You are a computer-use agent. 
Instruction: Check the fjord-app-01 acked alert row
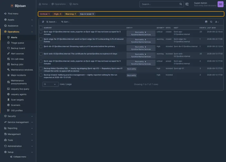tap(41, 61)
